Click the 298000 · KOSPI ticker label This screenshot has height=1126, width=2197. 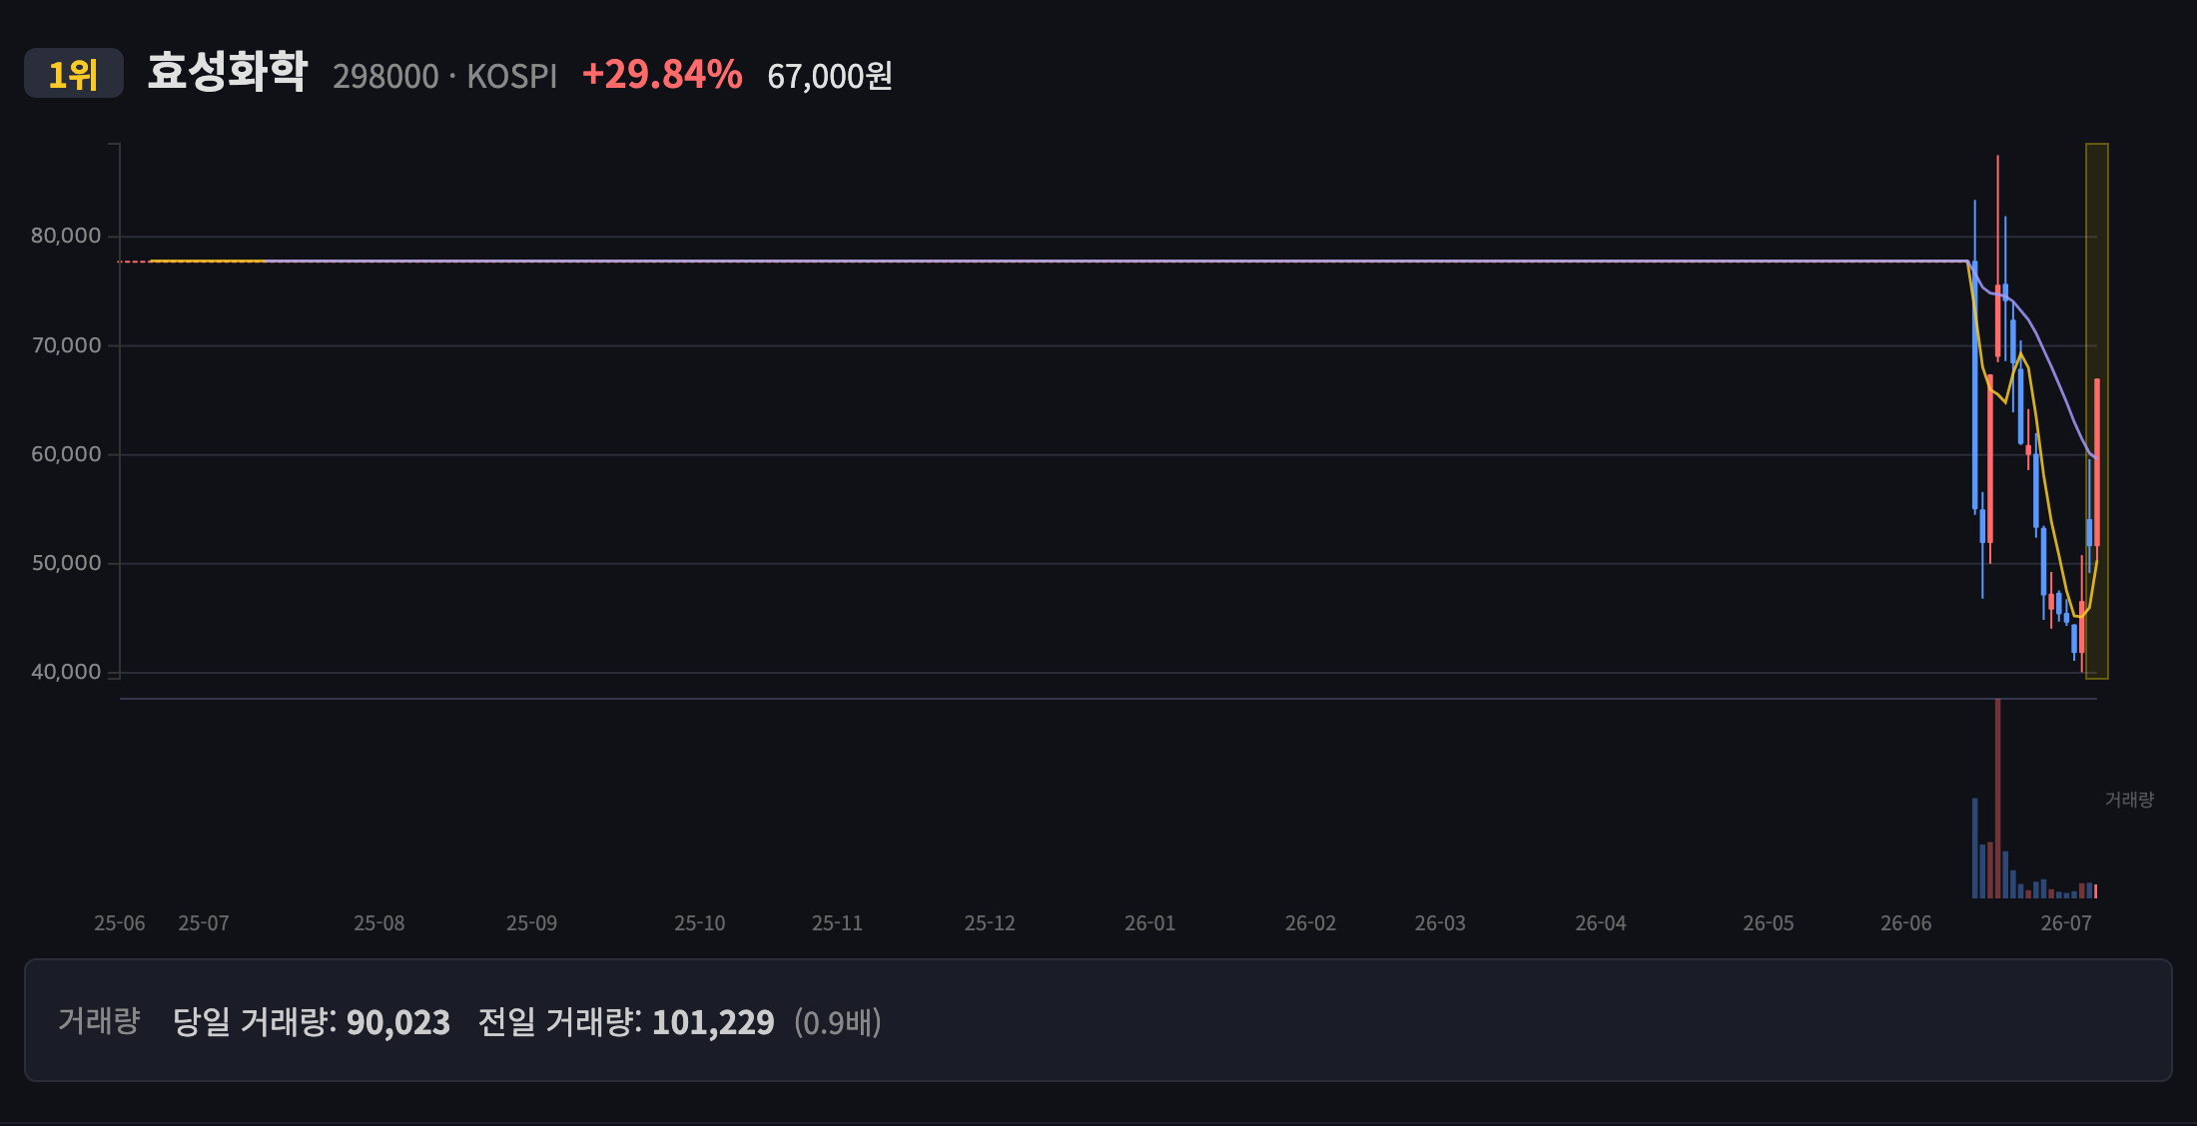coord(445,76)
